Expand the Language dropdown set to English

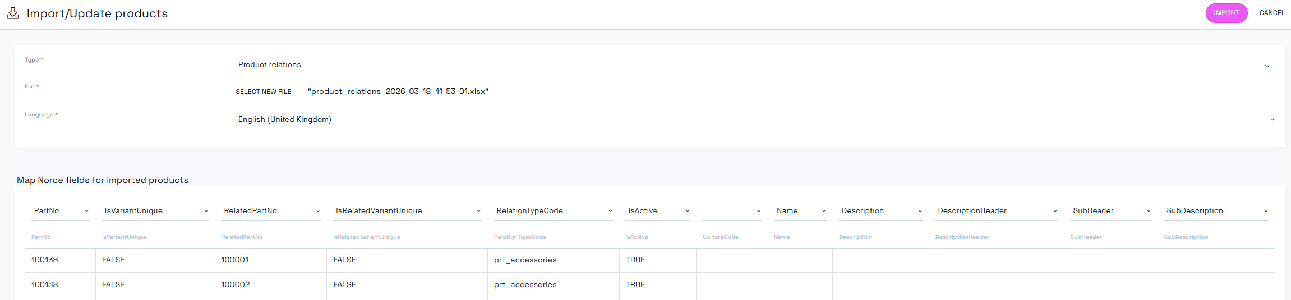pos(754,120)
